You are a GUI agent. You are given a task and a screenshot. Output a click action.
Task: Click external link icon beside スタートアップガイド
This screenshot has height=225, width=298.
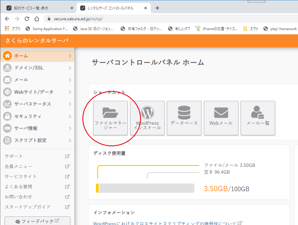pyautogui.click(x=67, y=207)
